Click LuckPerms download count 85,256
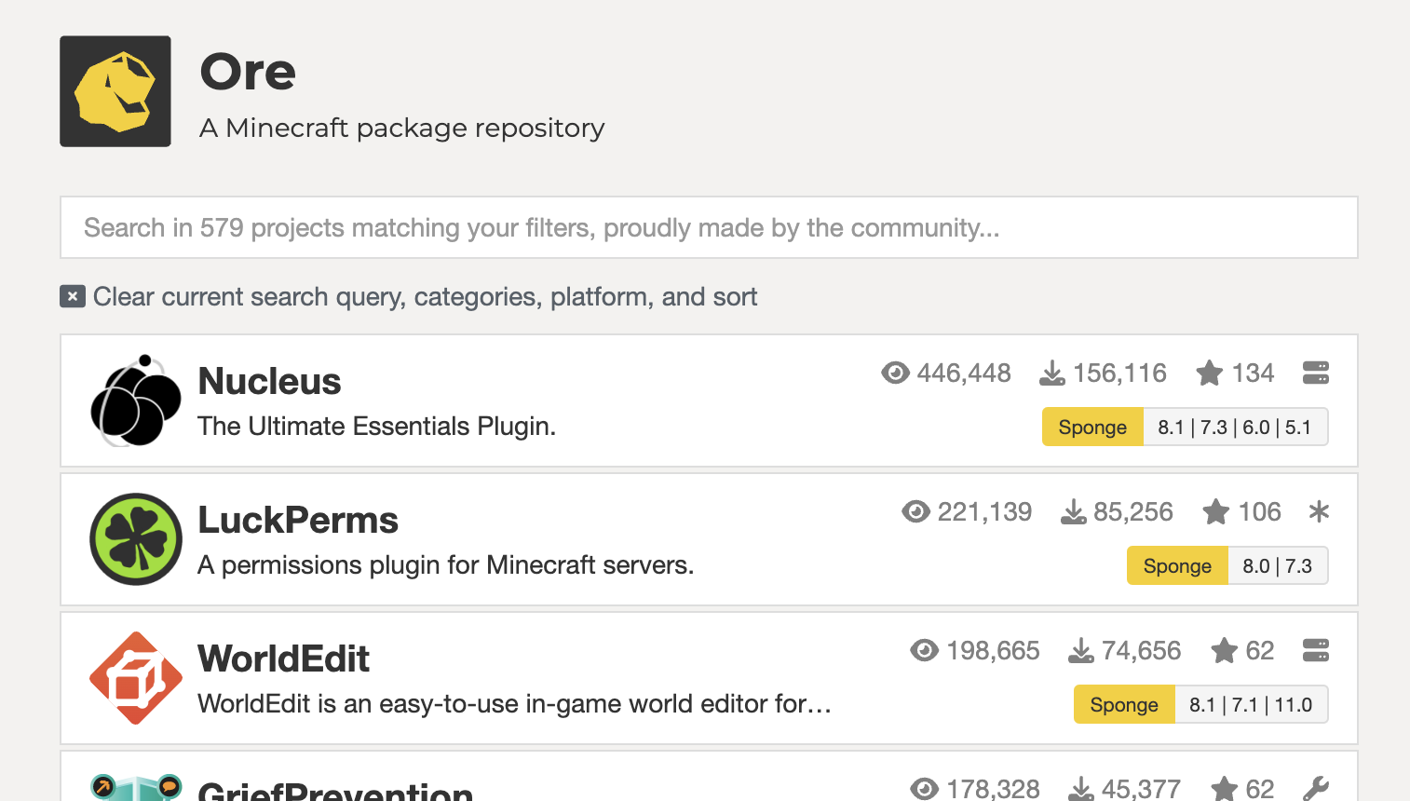 coord(1133,512)
